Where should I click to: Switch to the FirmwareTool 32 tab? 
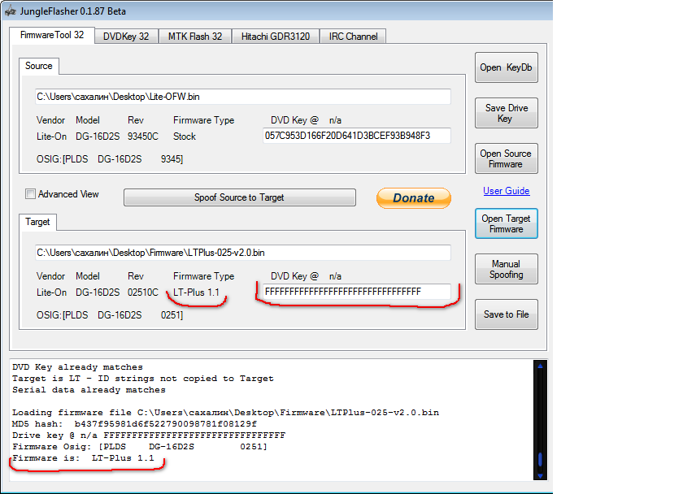point(52,35)
